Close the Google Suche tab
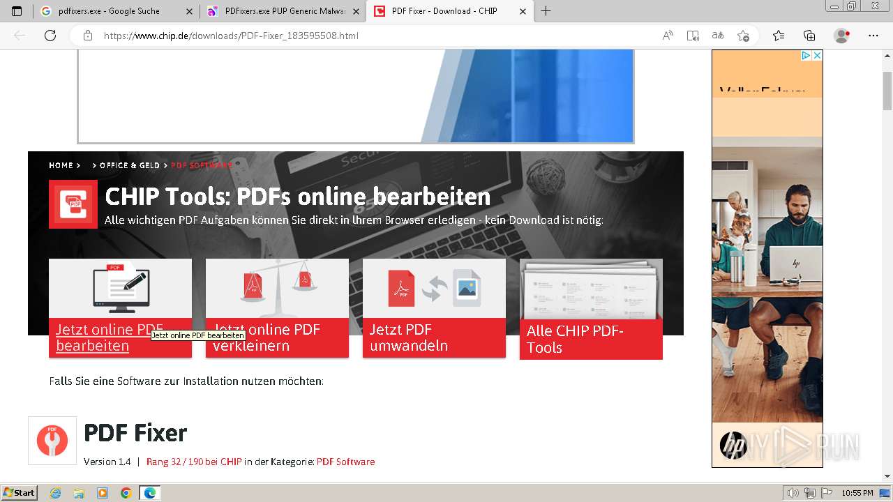The image size is (893, 502). click(x=189, y=11)
